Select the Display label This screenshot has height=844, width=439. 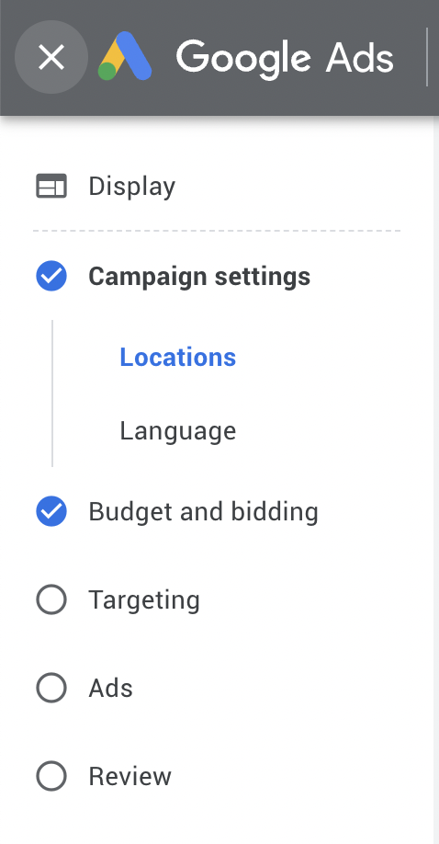(132, 187)
